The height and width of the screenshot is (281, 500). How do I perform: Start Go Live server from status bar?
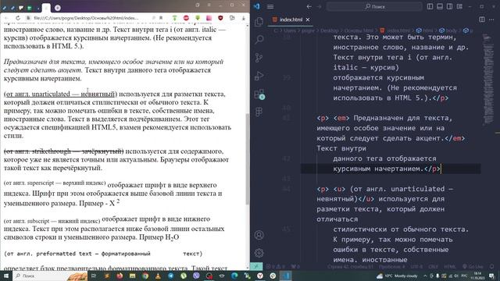point(473,266)
